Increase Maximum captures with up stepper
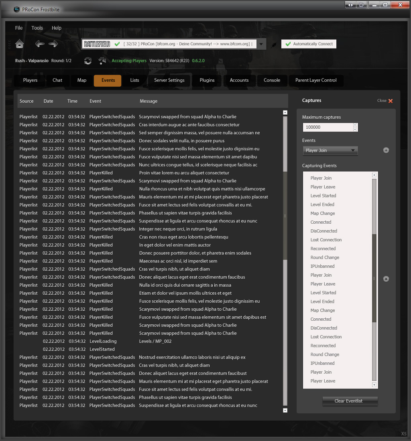The image size is (411, 441). pyautogui.click(x=355, y=125)
